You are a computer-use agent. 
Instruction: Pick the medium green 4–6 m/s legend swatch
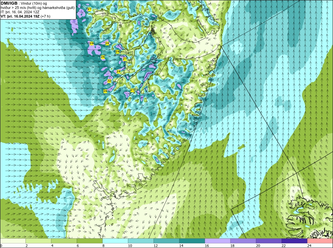(x=64, y=241)
